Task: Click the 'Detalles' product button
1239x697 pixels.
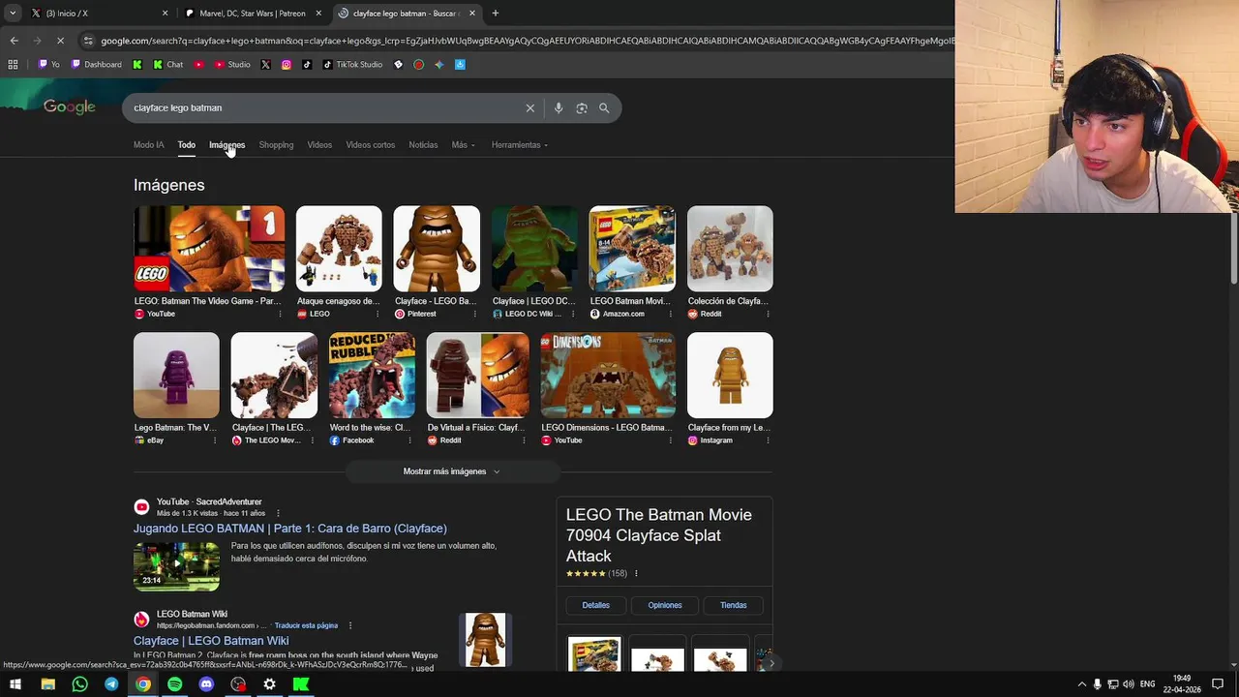Action: [x=596, y=605]
